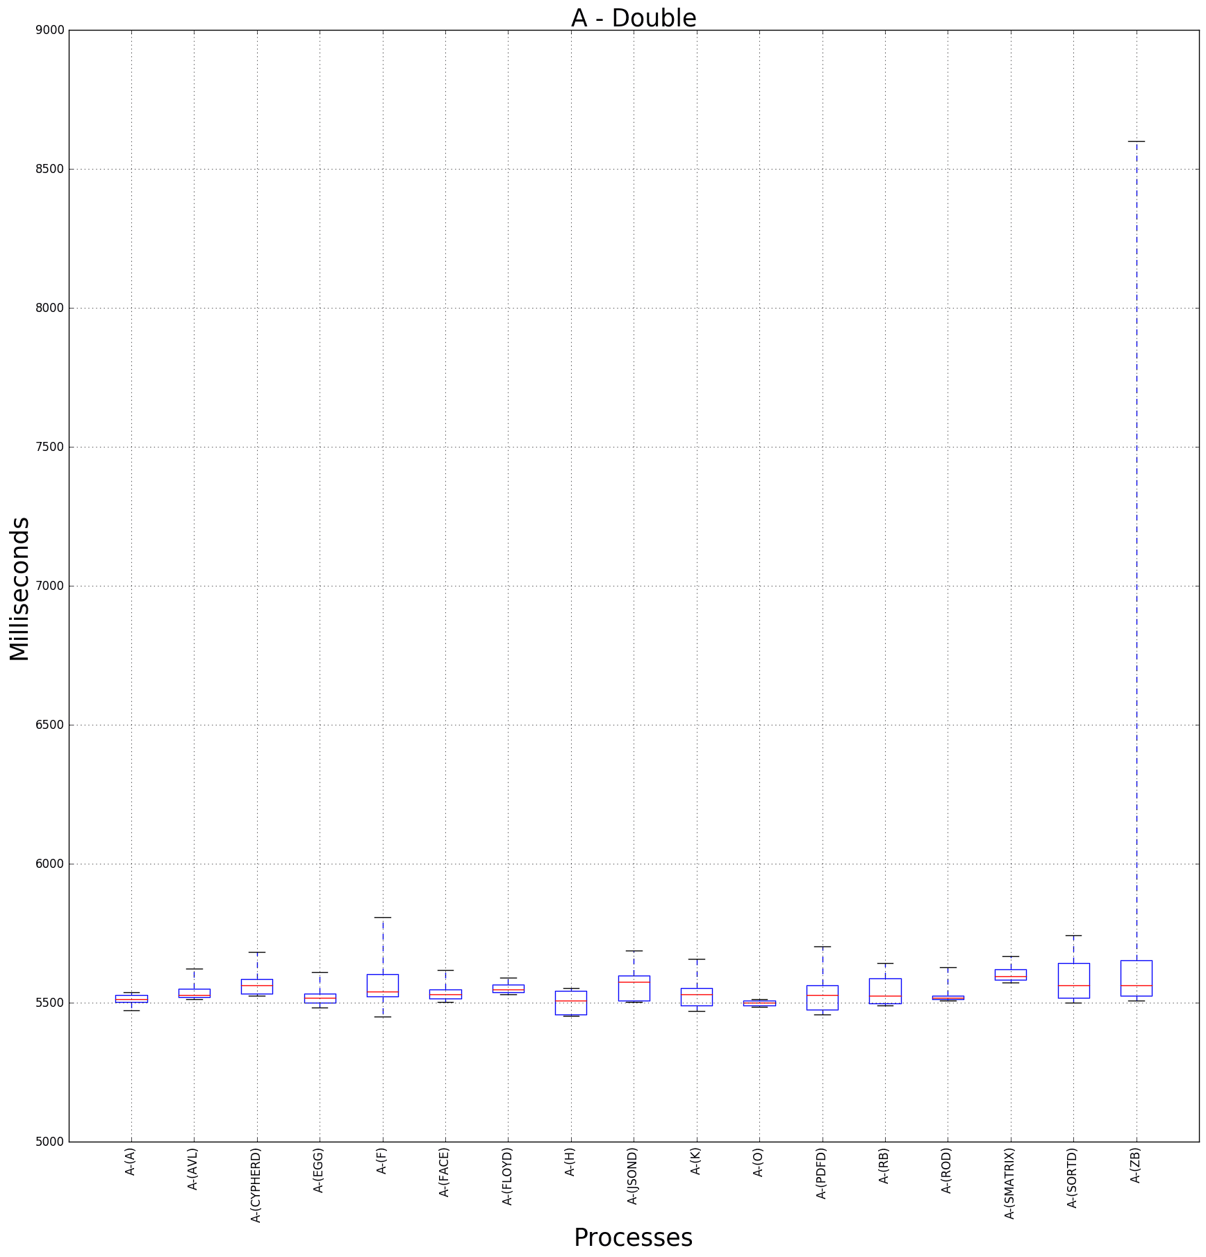Click the chart title 'A - Double'

[634, 18]
